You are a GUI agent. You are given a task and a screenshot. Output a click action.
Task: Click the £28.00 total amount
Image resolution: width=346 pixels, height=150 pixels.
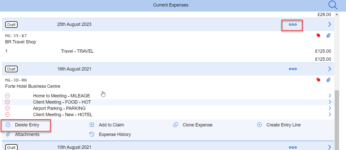pos(324,15)
